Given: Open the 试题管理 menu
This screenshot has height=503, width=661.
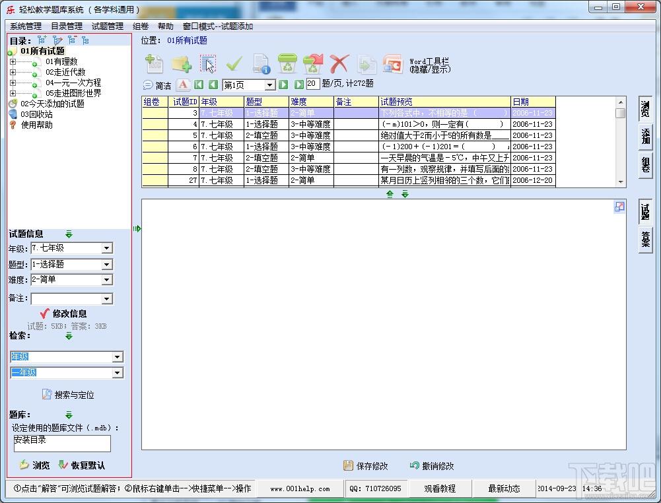Looking at the screenshot, I should point(108,26).
